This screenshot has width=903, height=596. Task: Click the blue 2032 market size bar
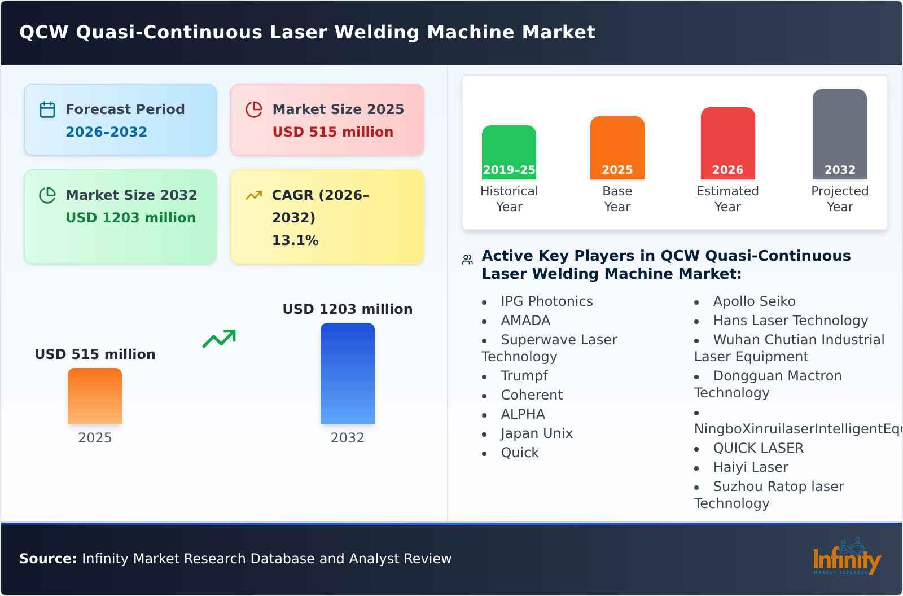click(348, 374)
